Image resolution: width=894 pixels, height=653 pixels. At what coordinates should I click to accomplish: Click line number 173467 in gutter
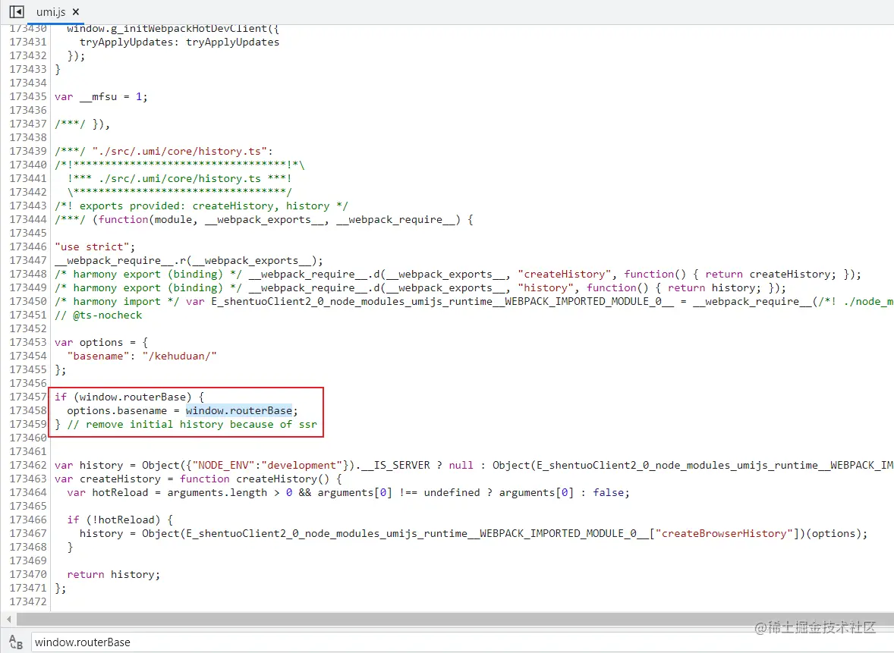[28, 533]
